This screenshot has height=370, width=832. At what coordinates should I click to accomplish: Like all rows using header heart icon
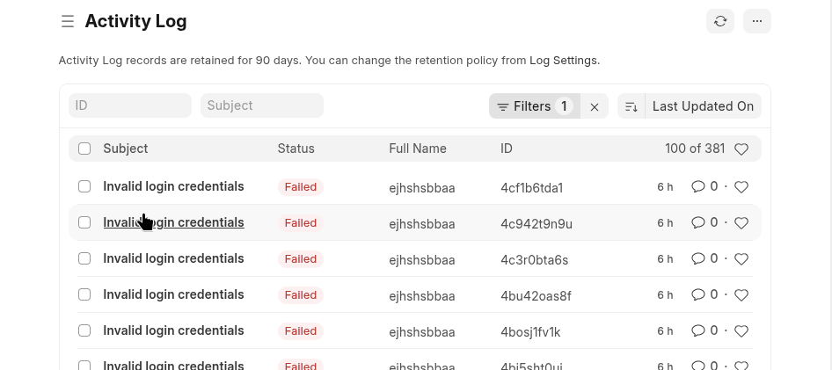tap(741, 149)
